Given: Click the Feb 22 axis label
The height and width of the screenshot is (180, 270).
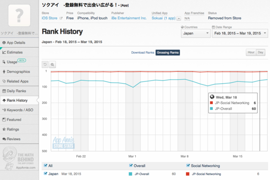Looking at the screenshot, I should pyautogui.click(x=81, y=156).
